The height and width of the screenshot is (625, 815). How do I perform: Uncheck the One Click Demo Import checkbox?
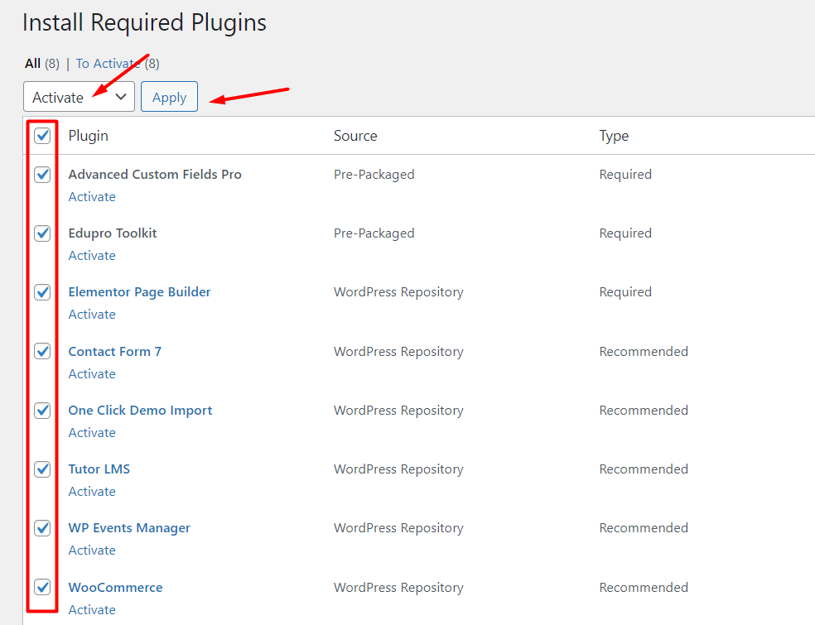[42, 411]
